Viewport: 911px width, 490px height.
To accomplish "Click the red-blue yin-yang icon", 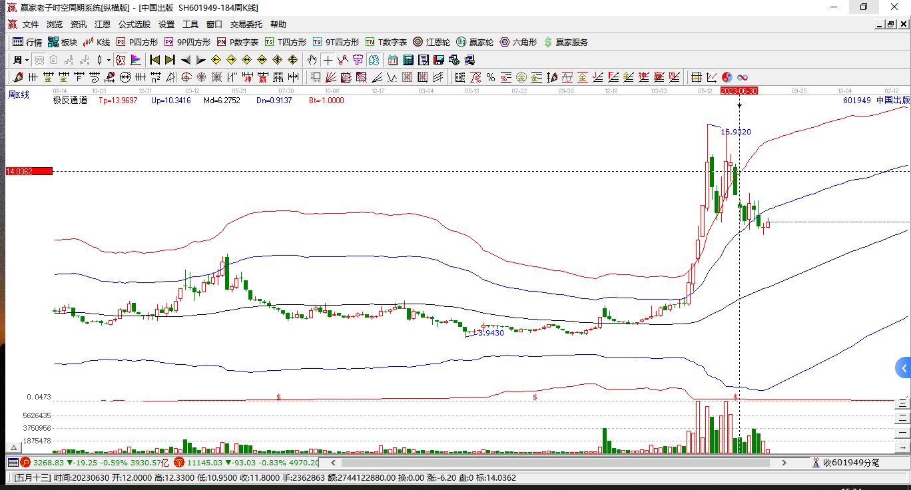I will (727, 77).
